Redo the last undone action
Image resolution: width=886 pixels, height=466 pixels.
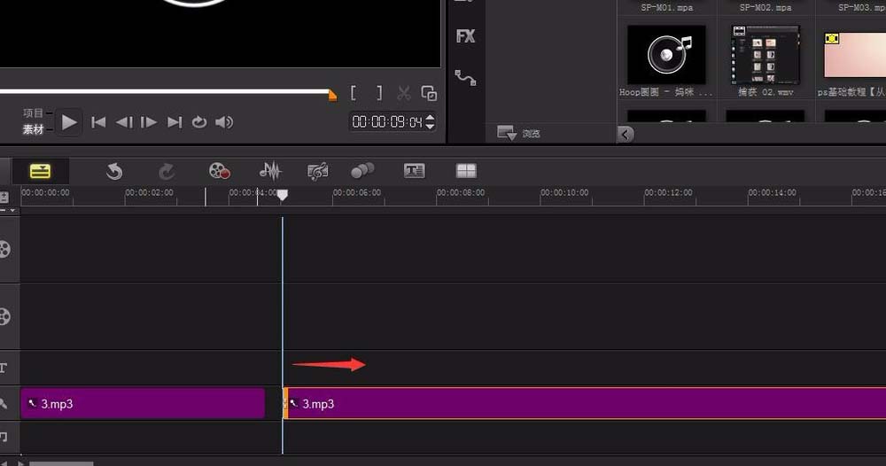[x=167, y=171]
